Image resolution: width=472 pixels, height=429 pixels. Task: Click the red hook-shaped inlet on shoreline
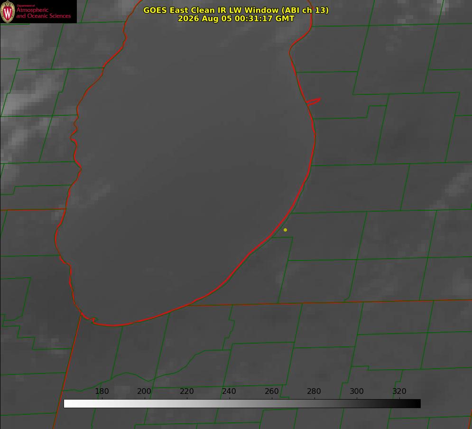314,102
